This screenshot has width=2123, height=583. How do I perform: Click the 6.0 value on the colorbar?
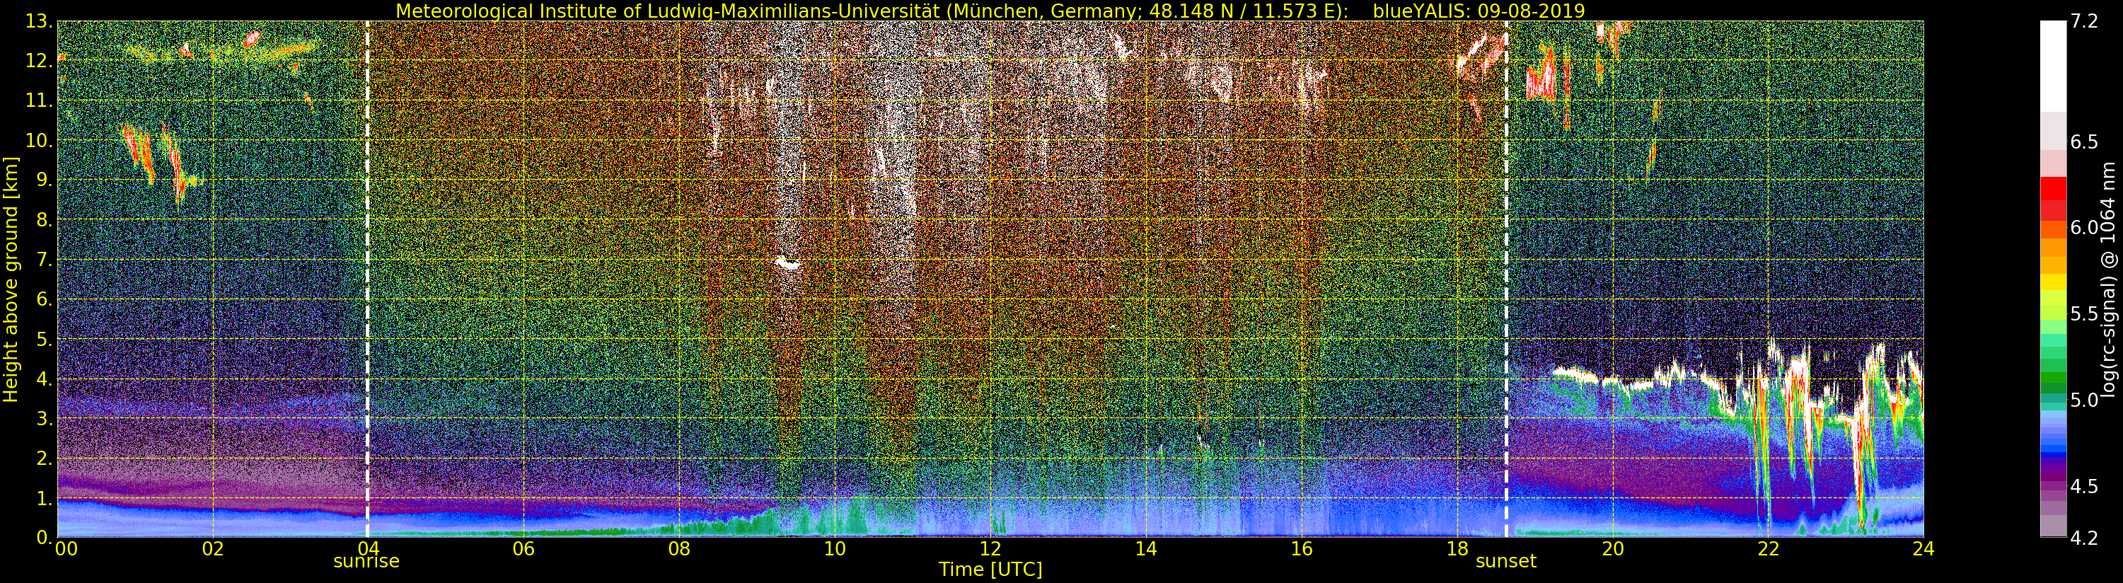pos(2084,228)
